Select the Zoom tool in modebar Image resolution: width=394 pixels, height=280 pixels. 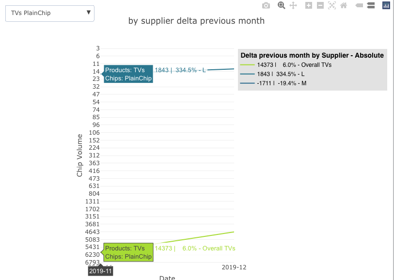click(x=281, y=5)
